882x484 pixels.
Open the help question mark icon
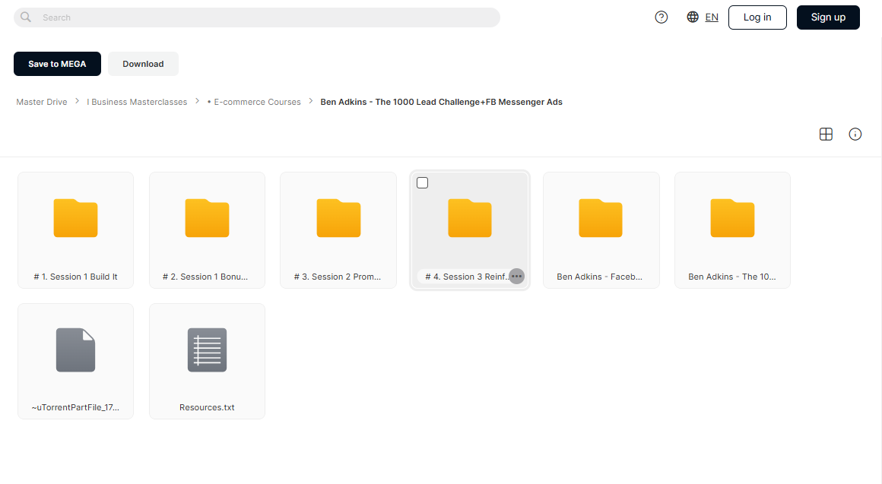click(661, 17)
